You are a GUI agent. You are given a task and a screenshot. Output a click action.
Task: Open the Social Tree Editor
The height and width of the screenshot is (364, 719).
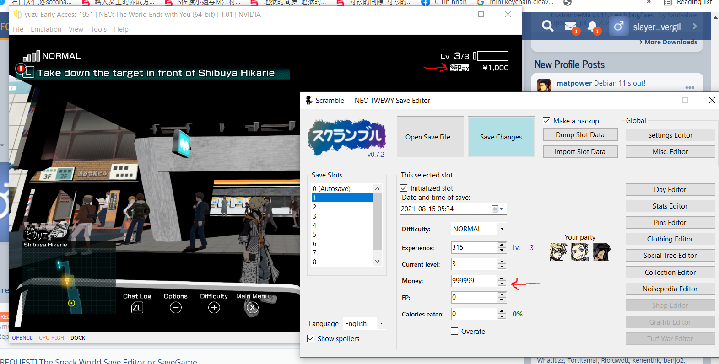pyautogui.click(x=670, y=256)
